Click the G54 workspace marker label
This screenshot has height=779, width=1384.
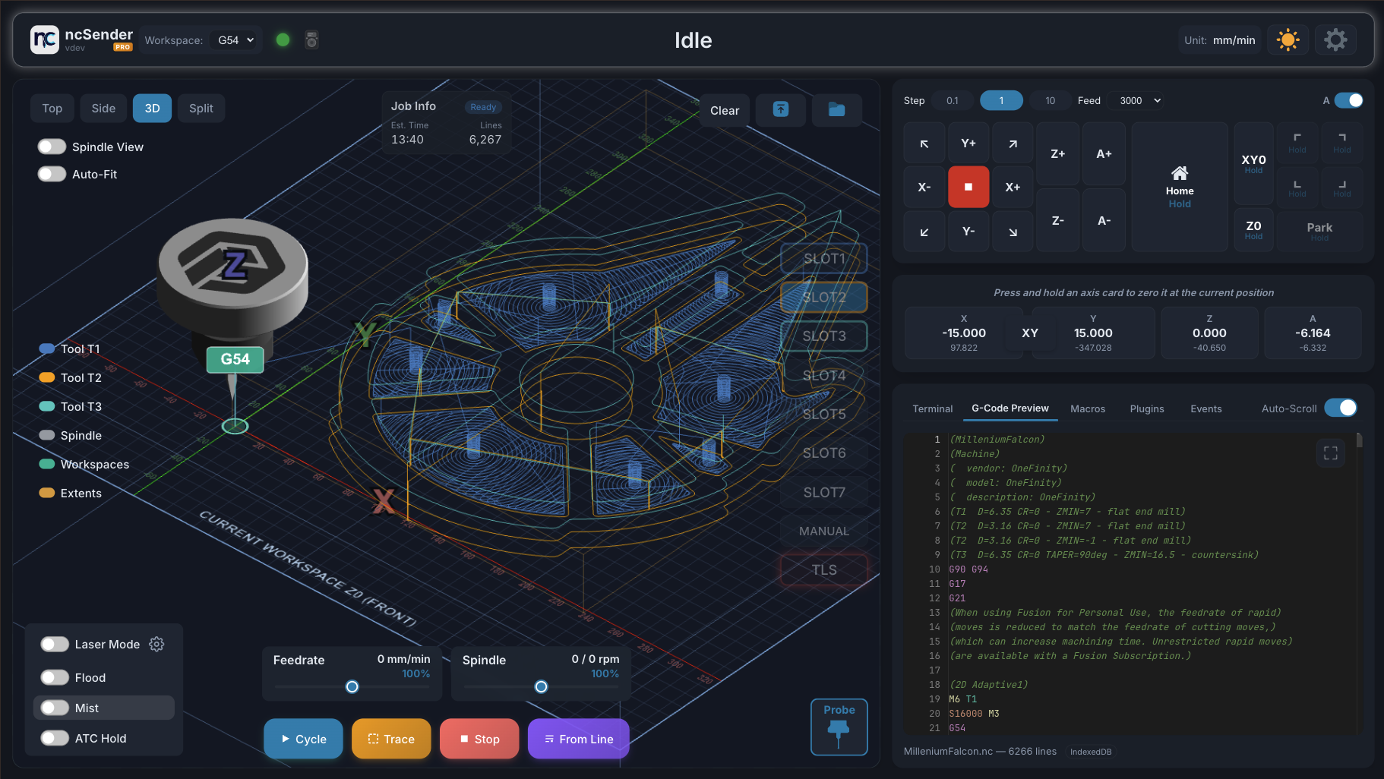(x=235, y=359)
